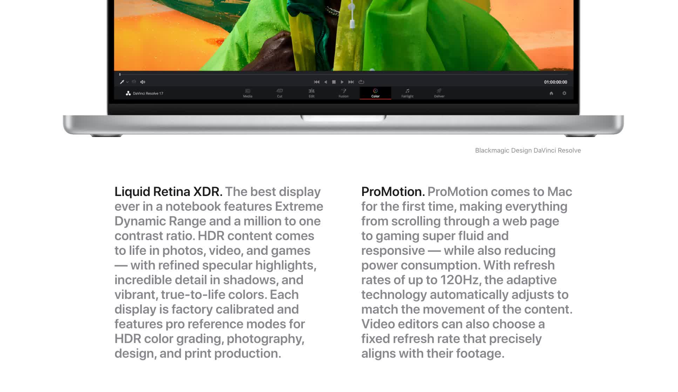Open the Project Manager home icon
Screen dimensions: 678x392
[x=551, y=93]
